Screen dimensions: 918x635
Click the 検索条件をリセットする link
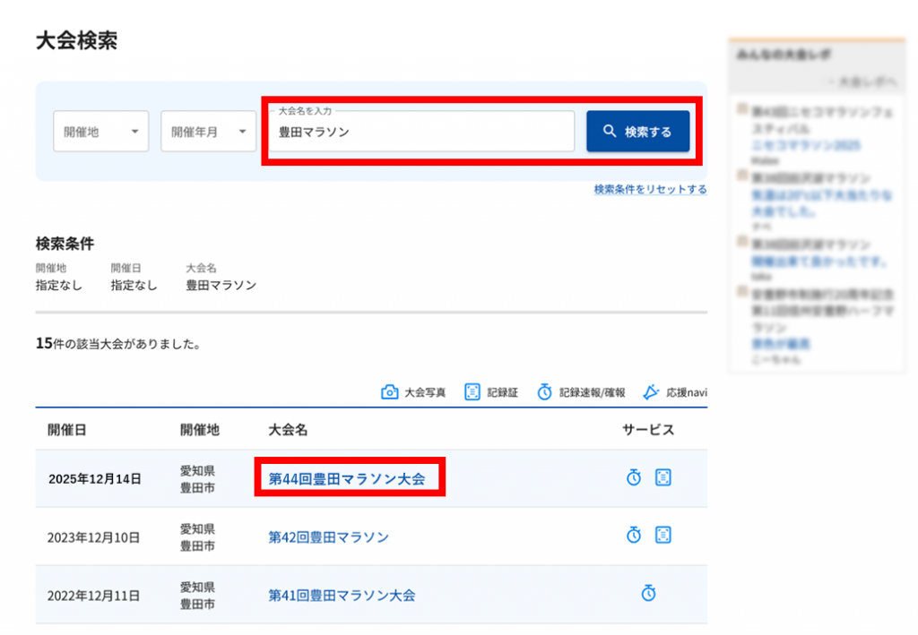650,190
